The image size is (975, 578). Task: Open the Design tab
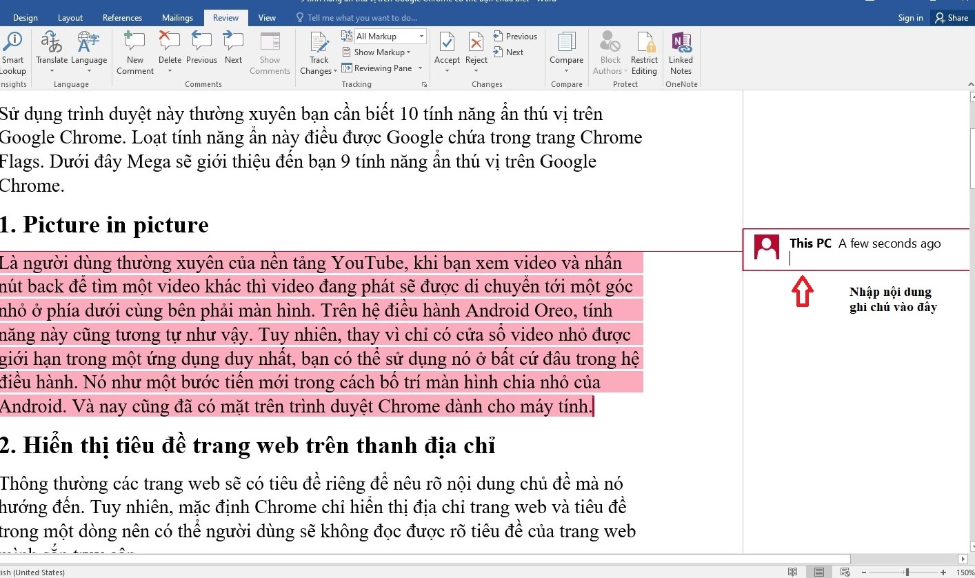click(26, 18)
